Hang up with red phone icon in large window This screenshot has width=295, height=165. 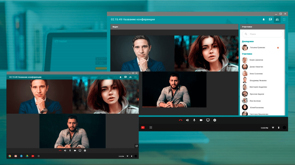tap(181, 120)
